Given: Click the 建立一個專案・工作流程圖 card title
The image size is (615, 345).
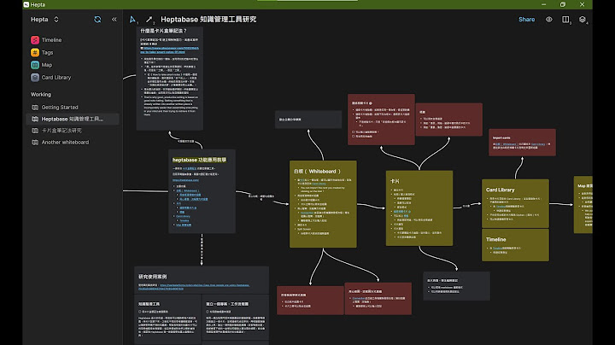Looking at the screenshot, I should click(227, 304).
